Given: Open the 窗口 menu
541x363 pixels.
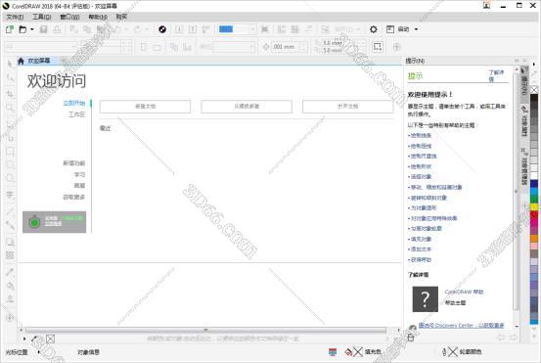Looking at the screenshot, I should pos(69,17).
